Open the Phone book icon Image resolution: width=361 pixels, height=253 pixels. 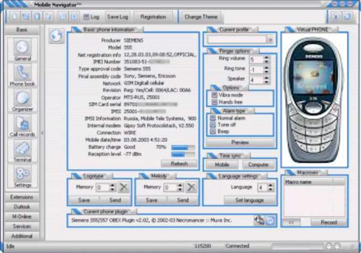[22, 73]
